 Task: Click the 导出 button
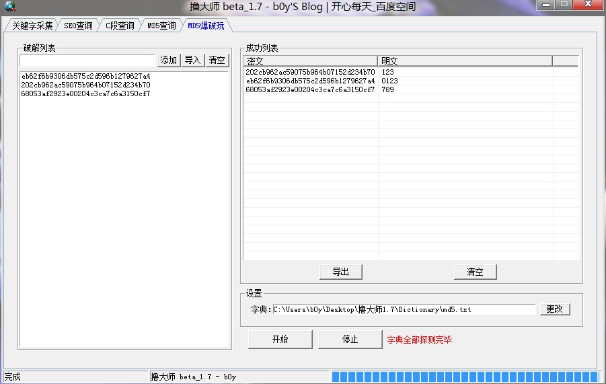click(341, 272)
